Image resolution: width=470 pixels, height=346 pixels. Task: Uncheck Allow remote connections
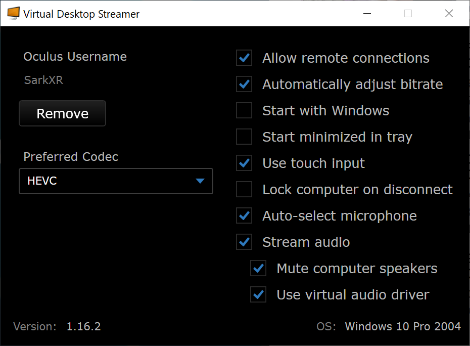click(x=244, y=58)
